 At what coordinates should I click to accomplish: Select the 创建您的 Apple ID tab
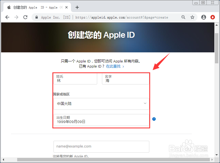point(37,7)
